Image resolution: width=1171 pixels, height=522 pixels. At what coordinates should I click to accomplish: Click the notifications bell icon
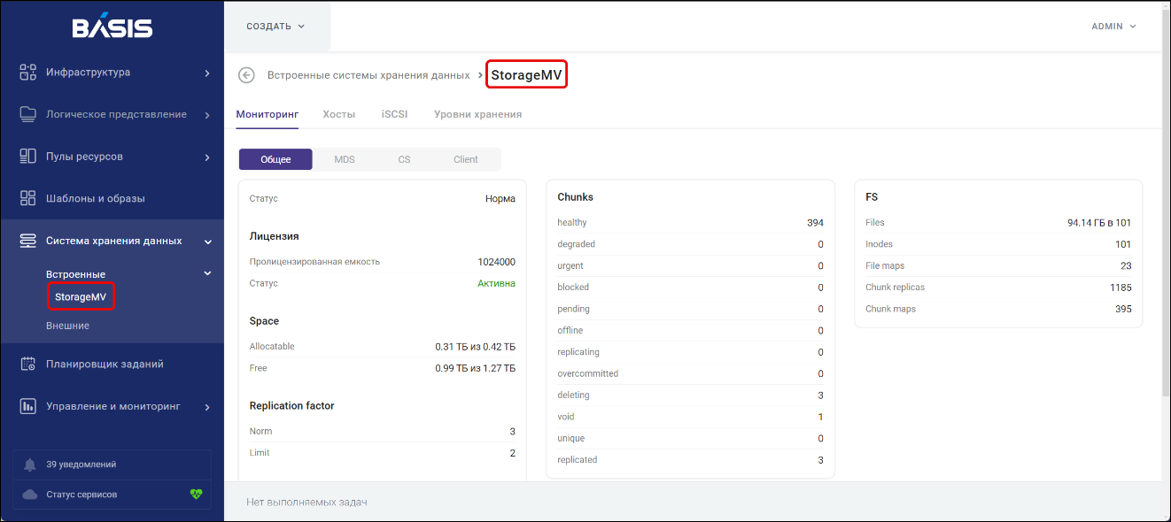point(30,464)
